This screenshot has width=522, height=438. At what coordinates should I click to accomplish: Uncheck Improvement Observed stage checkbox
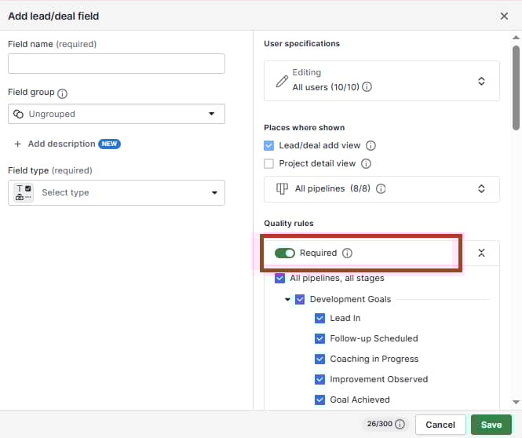click(x=319, y=379)
